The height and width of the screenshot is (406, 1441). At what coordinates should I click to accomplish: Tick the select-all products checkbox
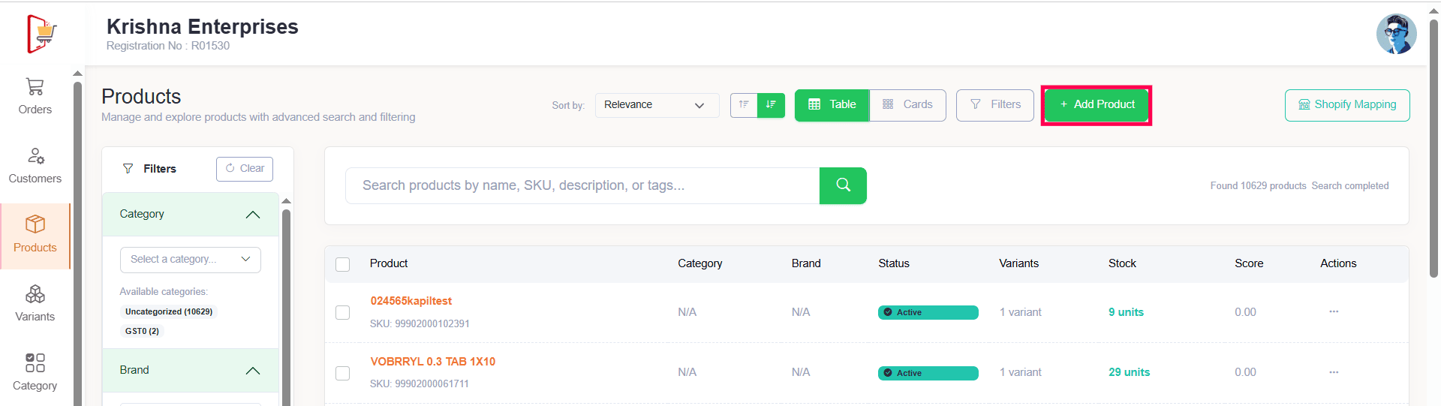[x=343, y=264]
